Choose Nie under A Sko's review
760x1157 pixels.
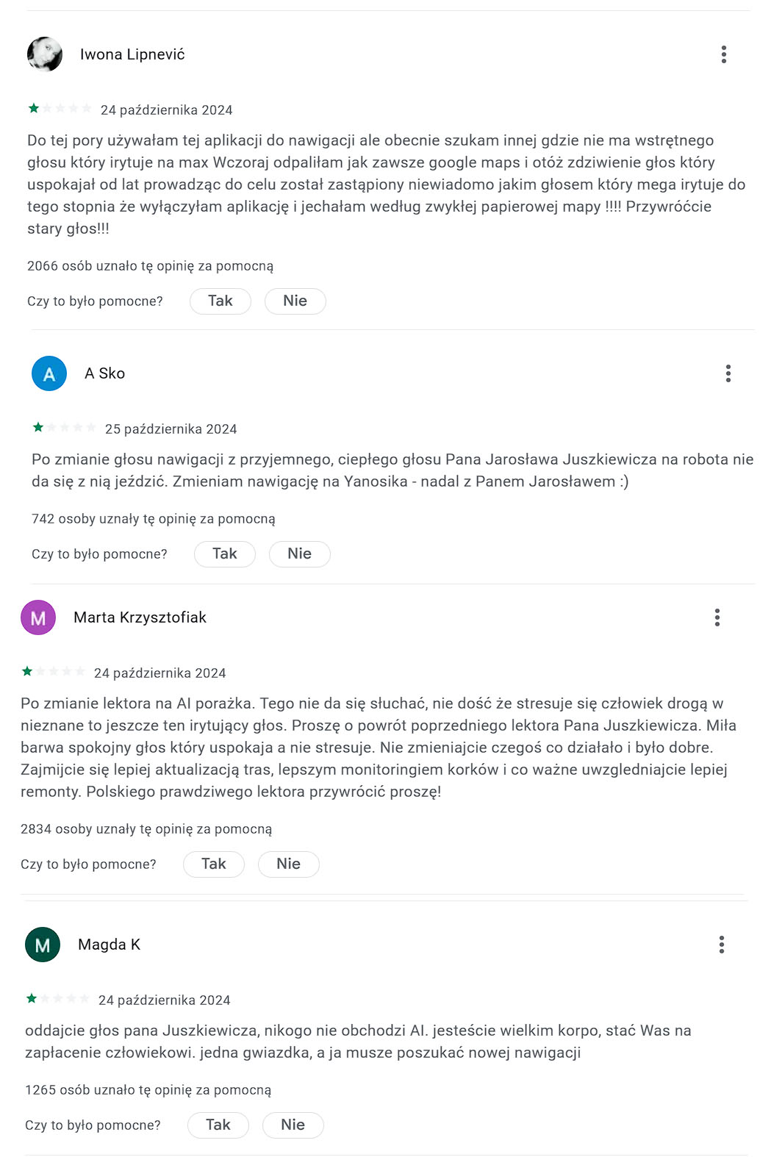300,554
